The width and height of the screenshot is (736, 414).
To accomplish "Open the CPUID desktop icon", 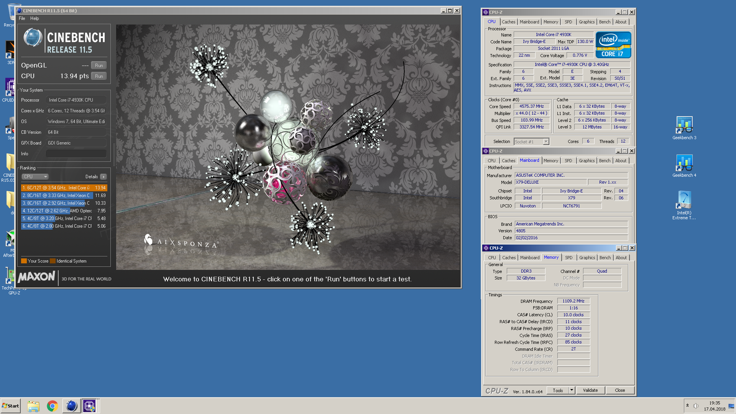I will point(10,90).
